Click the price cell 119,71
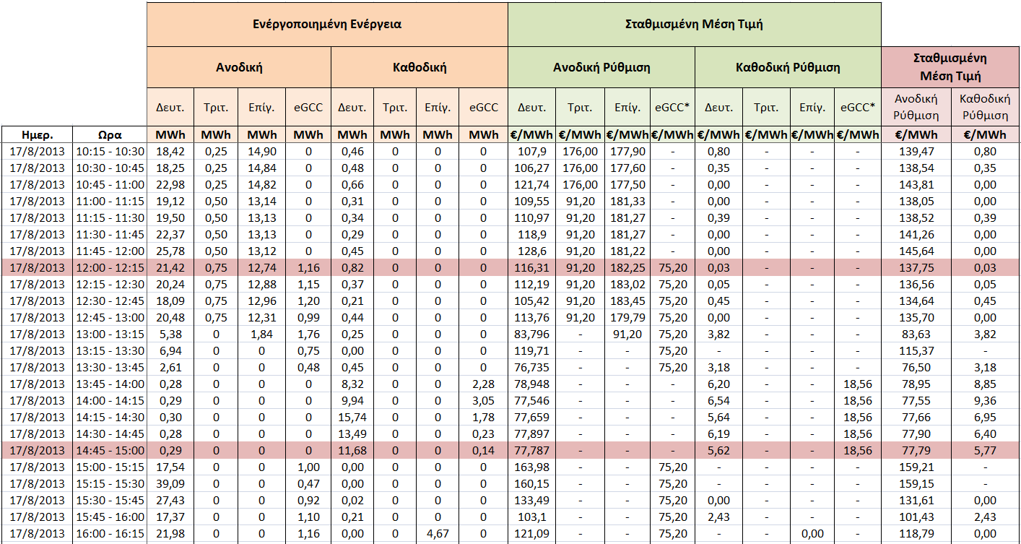This screenshot has width=1021, height=544. 532,351
